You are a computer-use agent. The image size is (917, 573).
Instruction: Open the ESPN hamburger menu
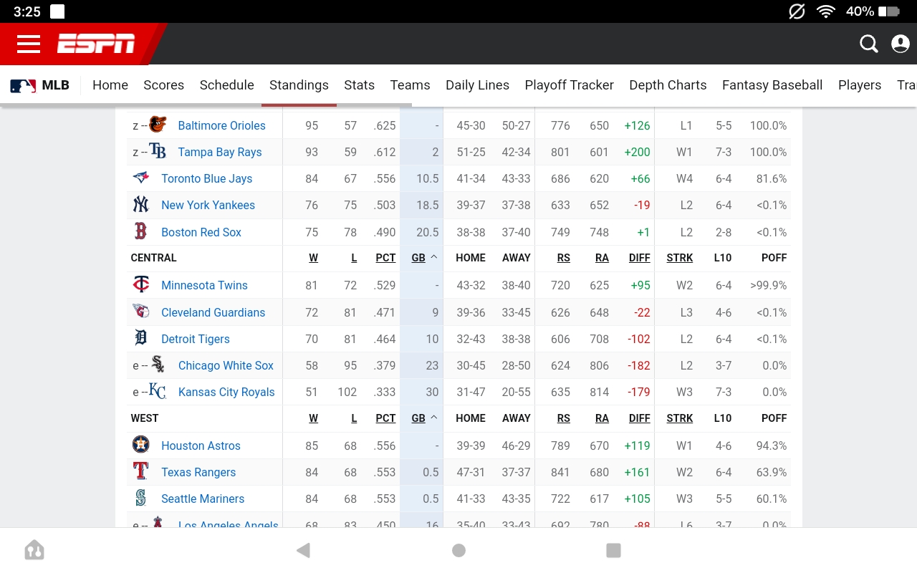(29, 44)
